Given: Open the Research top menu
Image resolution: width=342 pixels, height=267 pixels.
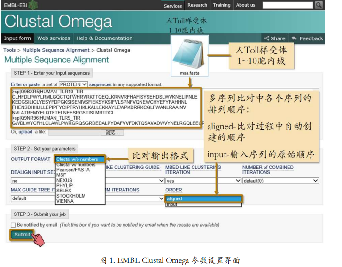Looking at the screenshot, I should click(197, 5).
